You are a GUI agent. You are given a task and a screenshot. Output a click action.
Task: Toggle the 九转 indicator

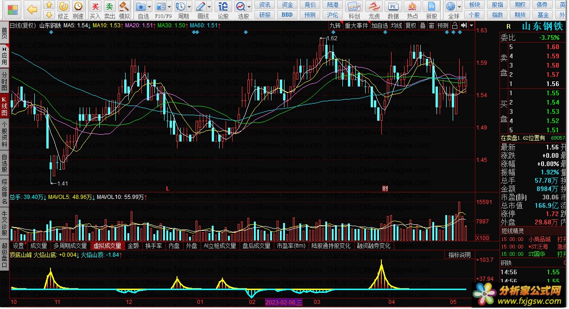click(x=335, y=25)
